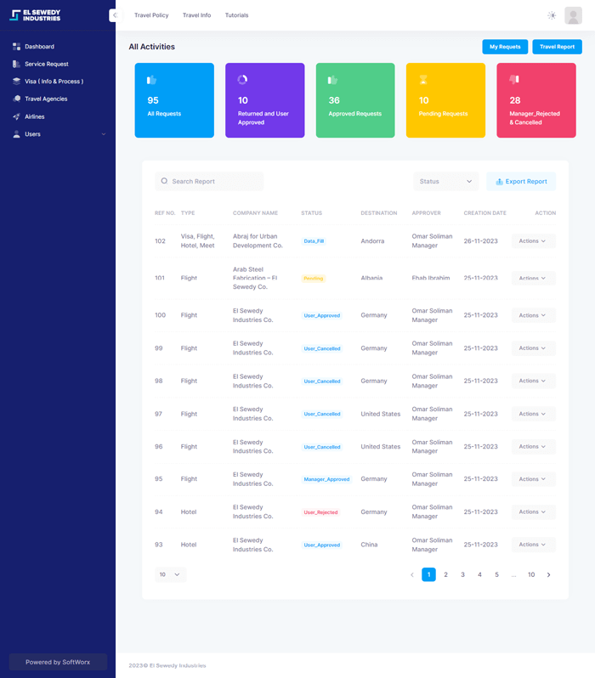Click the search magnifier icon
The width and height of the screenshot is (595, 678).
click(x=164, y=181)
